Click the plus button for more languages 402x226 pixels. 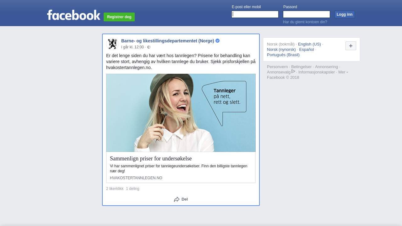pyautogui.click(x=350, y=46)
